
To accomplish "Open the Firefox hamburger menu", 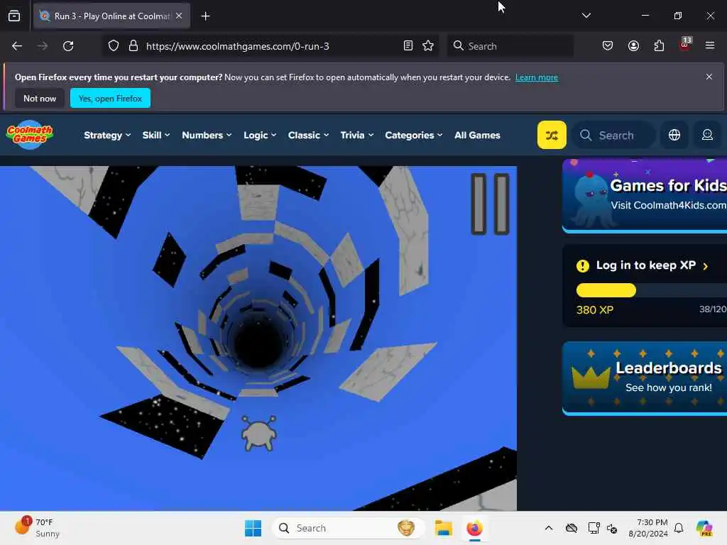I will (710, 46).
